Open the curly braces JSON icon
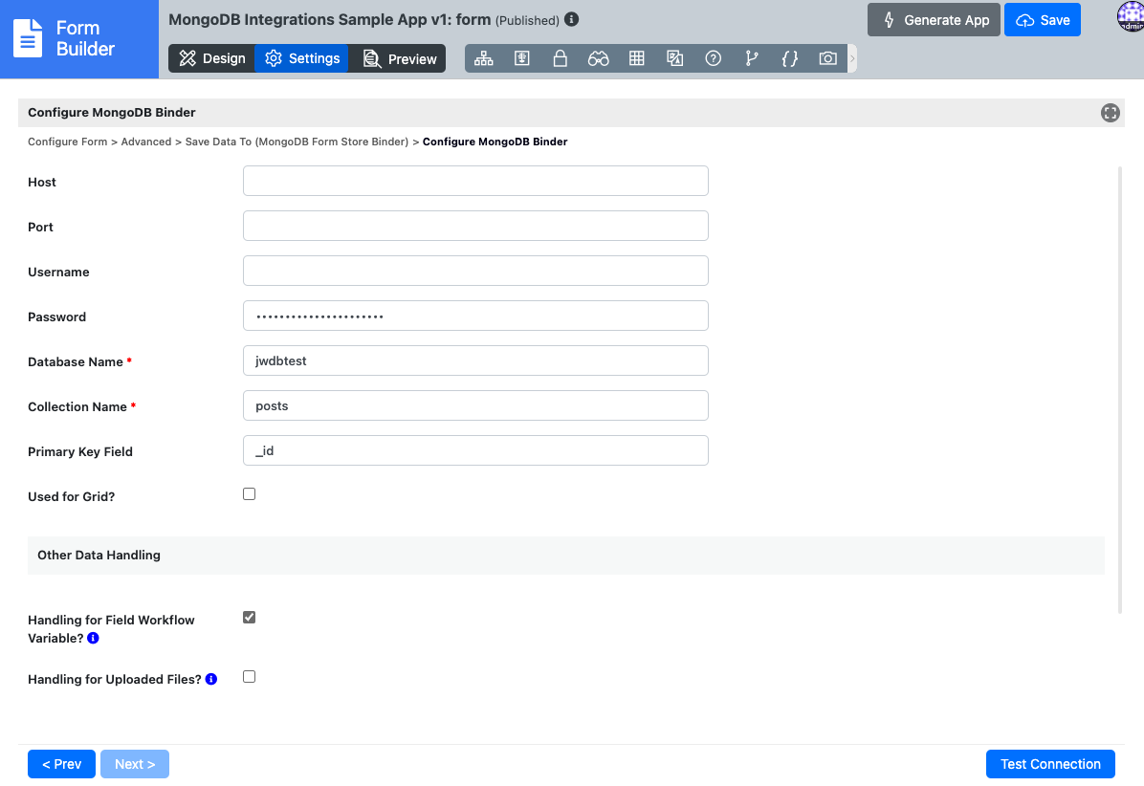Image resolution: width=1144 pixels, height=786 pixels. coord(789,58)
